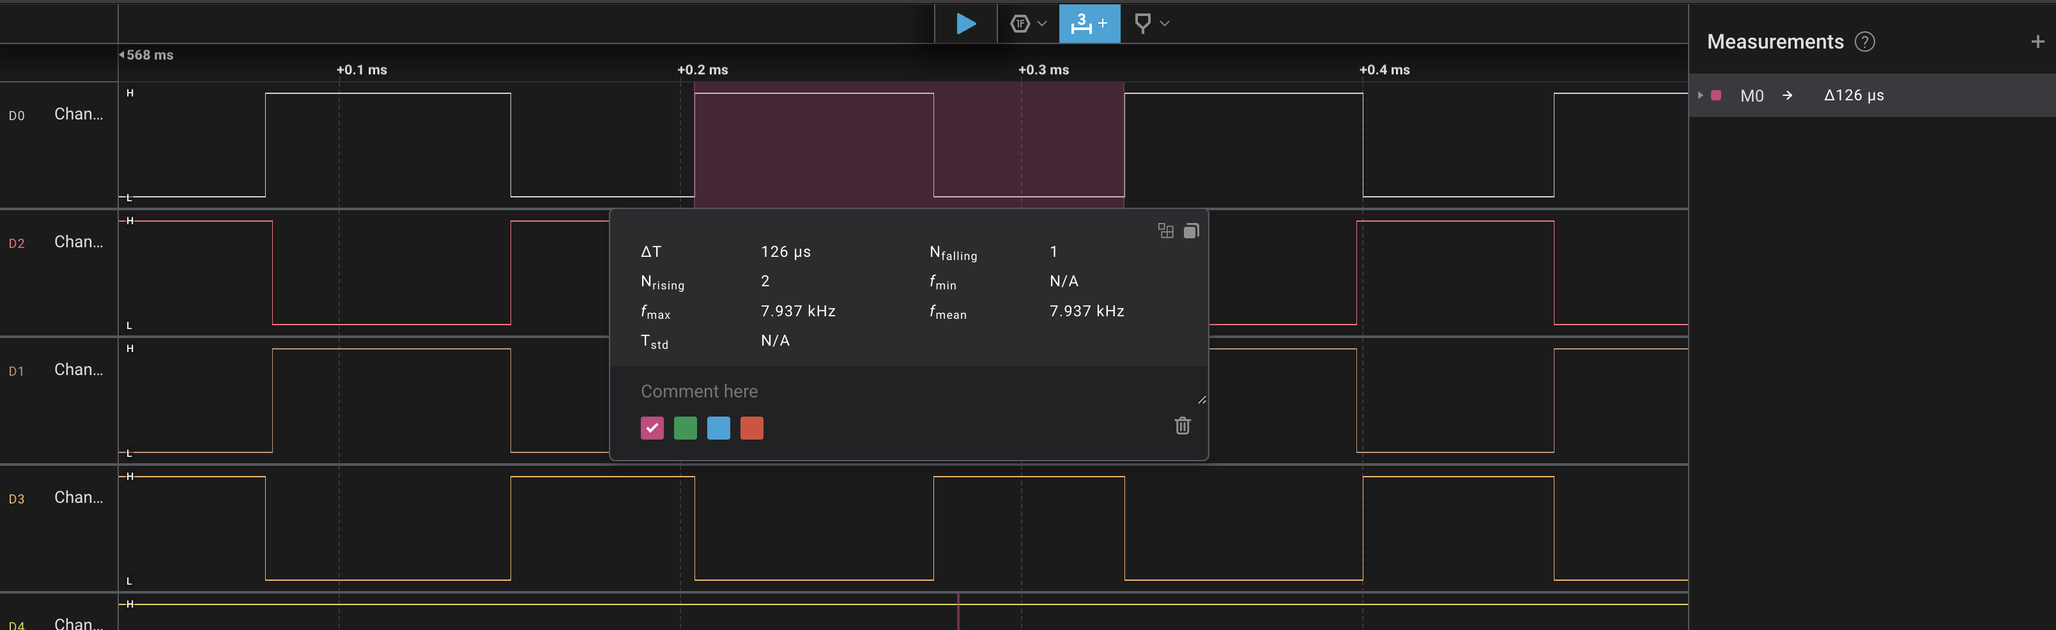This screenshot has width=2056, height=630.
Task: Click the Measurements help question mark icon
Action: pyautogui.click(x=1864, y=42)
